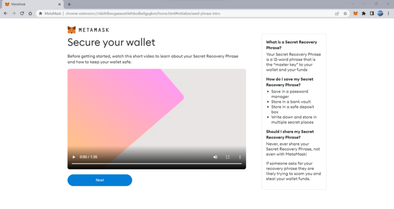Share this page icon in address bar

(337, 13)
